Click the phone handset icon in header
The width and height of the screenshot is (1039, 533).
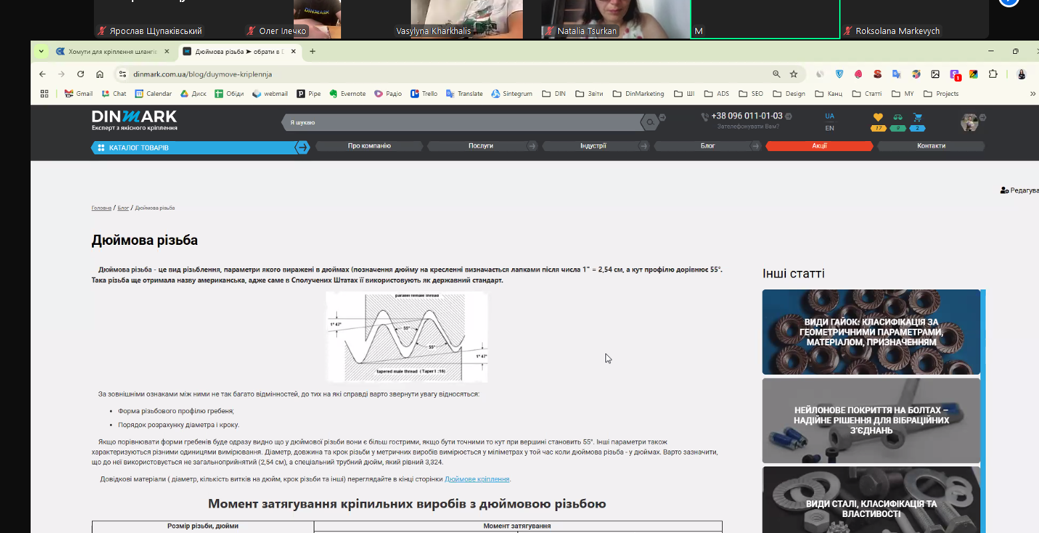point(705,116)
